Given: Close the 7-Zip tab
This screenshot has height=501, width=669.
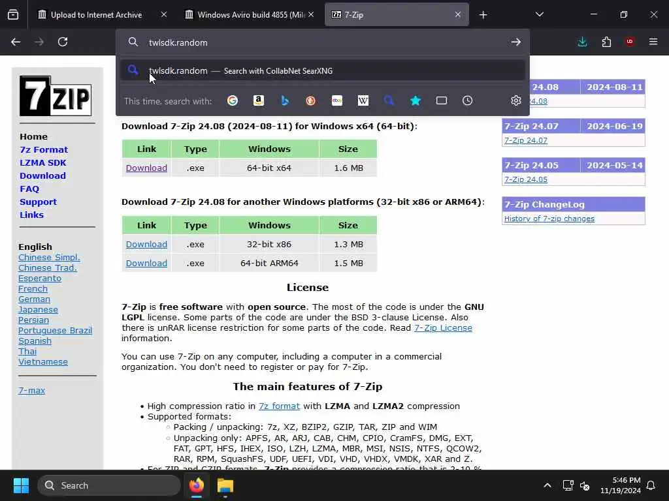Looking at the screenshot, I should (458, 15).
